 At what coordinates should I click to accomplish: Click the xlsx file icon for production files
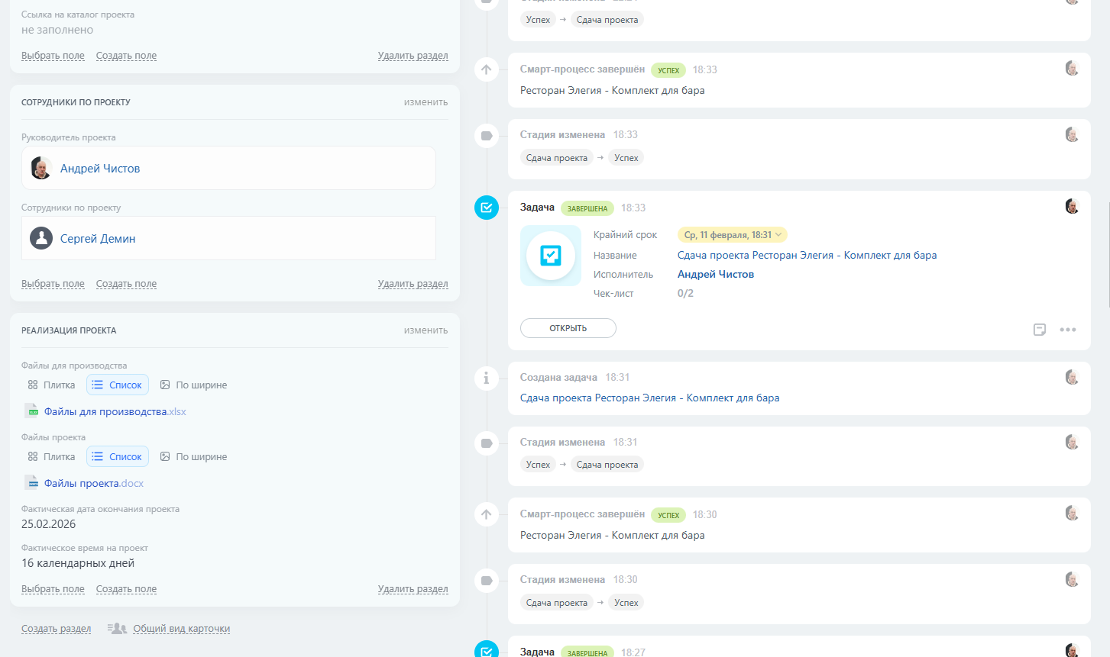tap(32, 411)
